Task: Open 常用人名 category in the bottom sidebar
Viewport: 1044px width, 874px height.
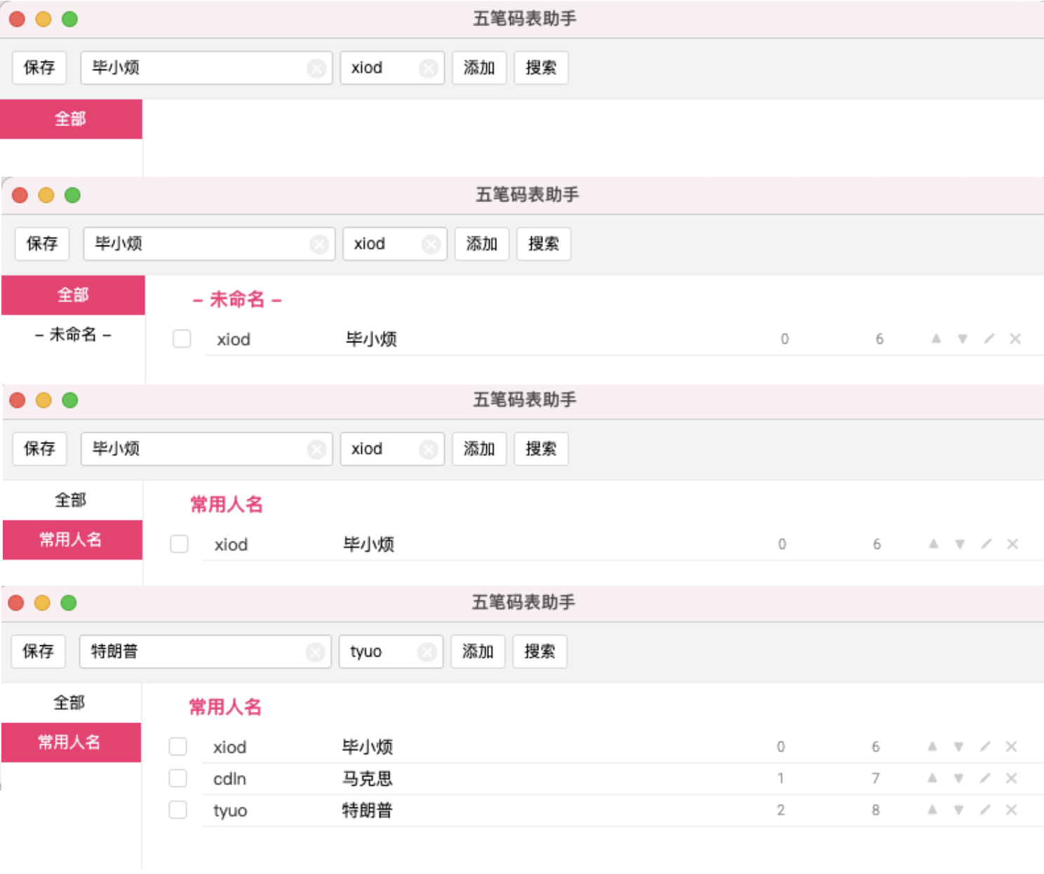Action: (69, 742)
